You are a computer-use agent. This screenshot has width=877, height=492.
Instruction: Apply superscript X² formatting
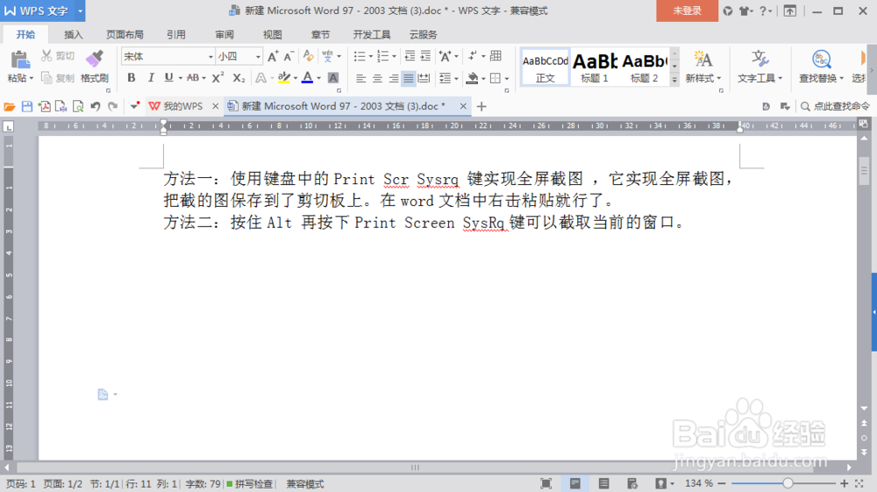coord(217,78)
